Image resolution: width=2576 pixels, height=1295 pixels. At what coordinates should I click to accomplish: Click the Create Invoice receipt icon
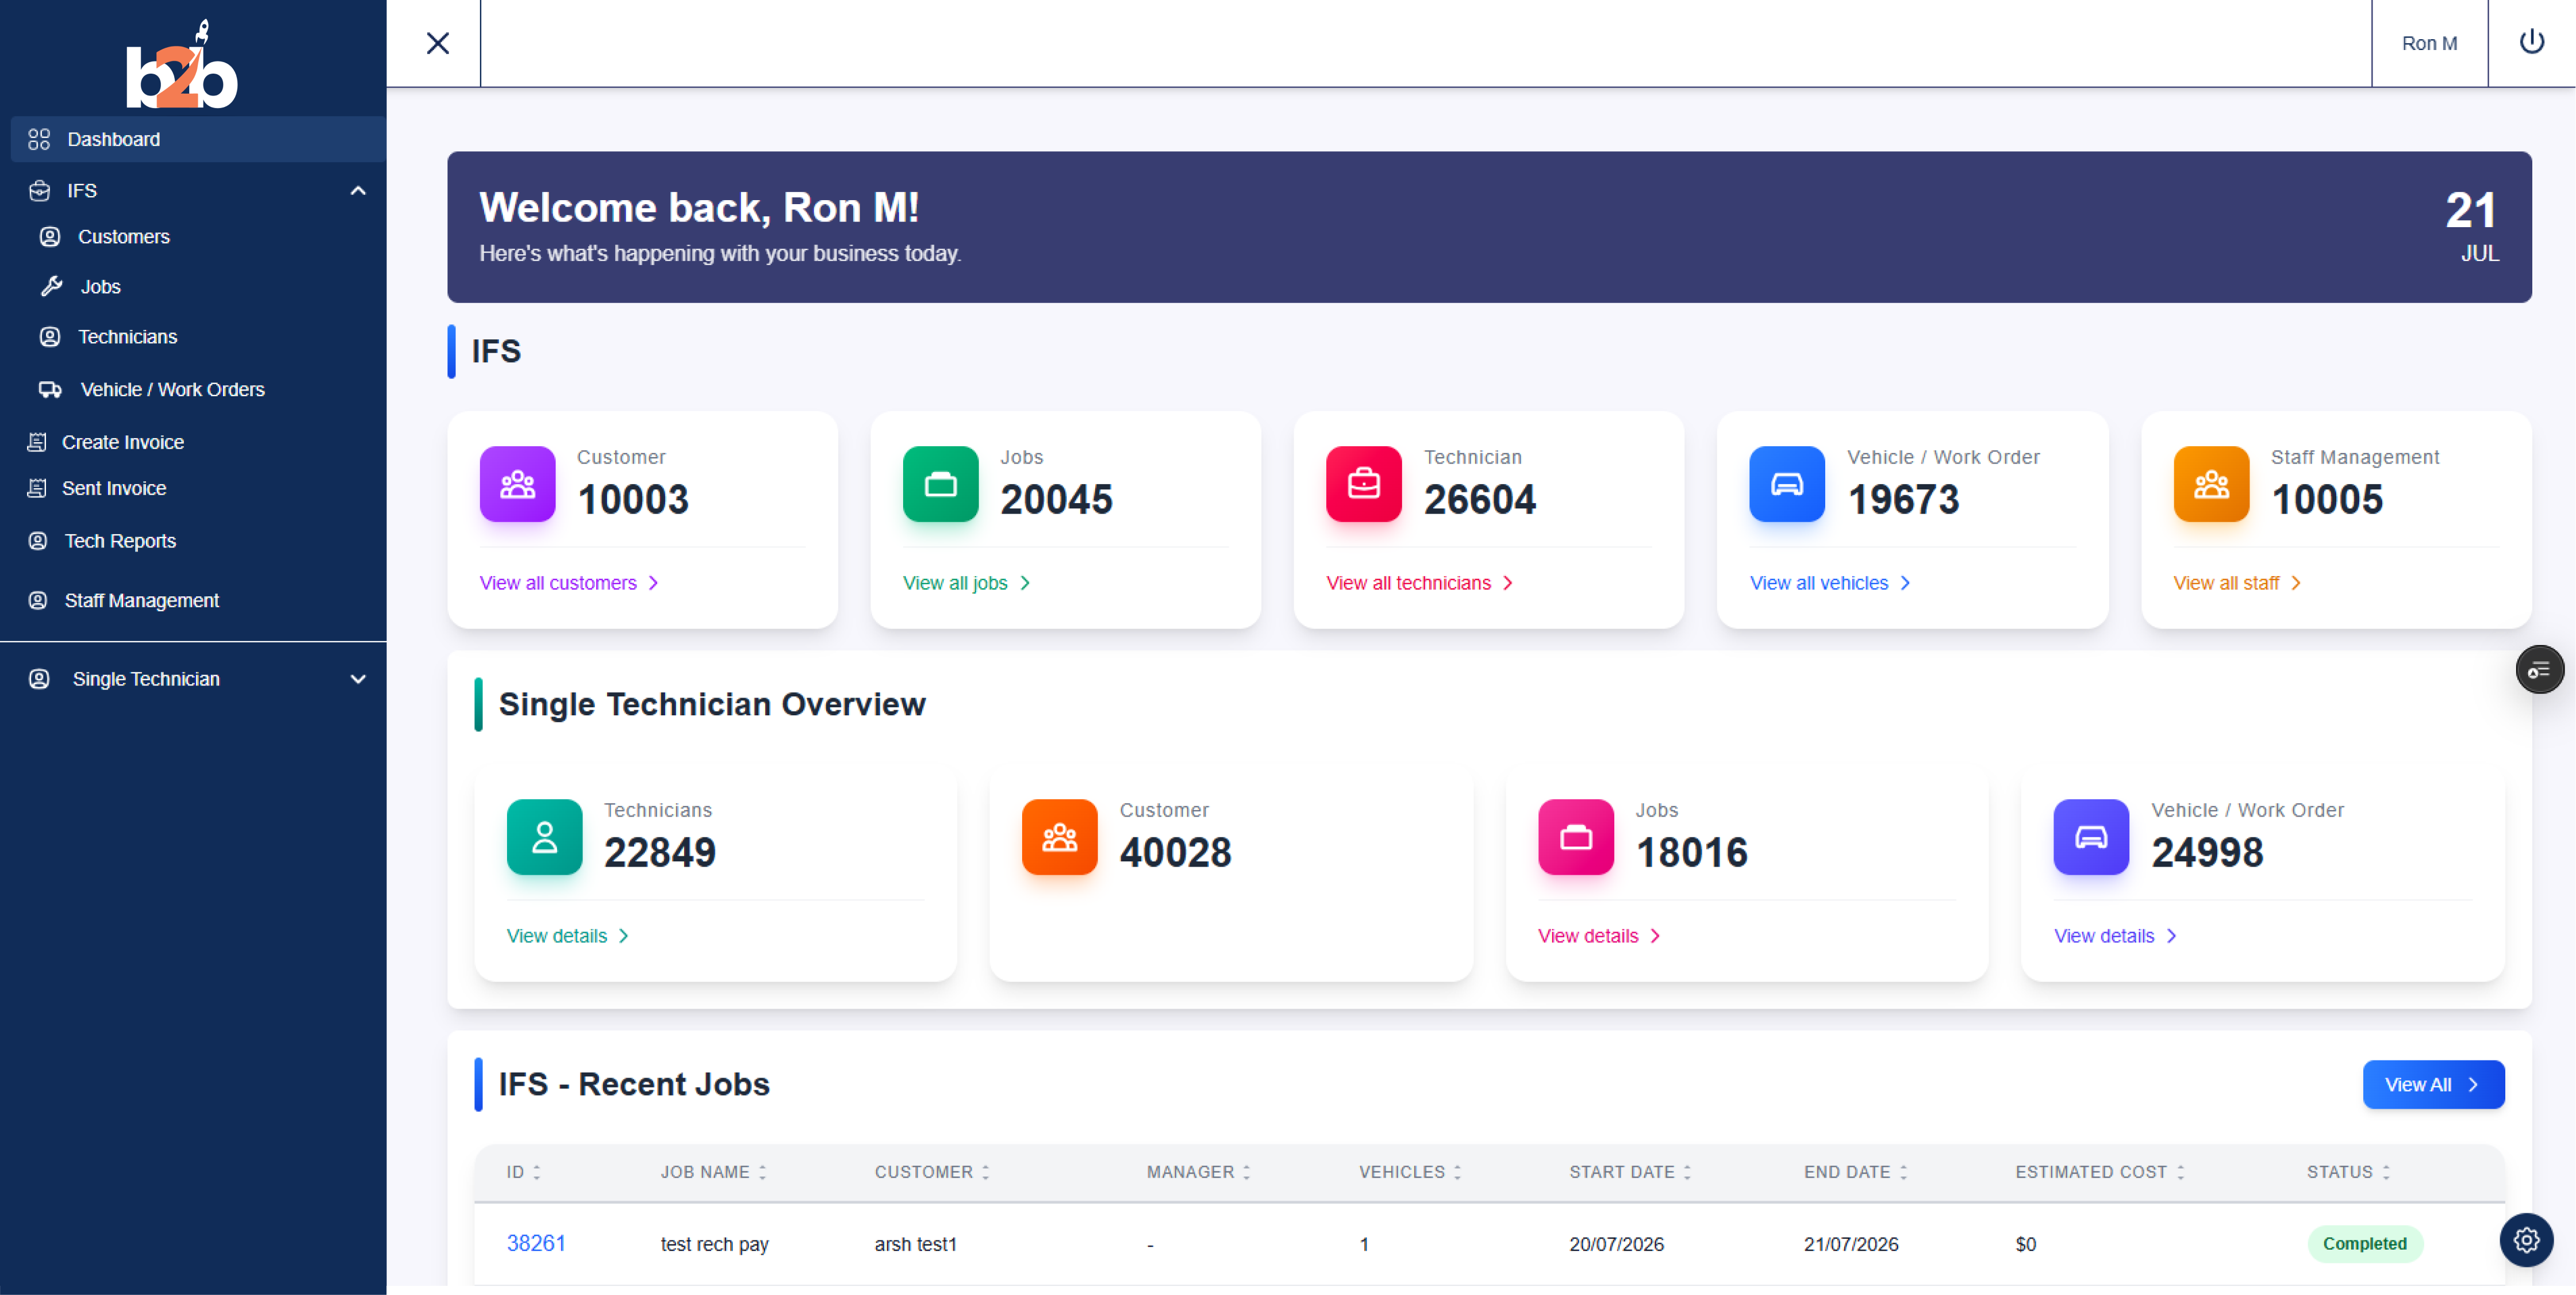coord(37,441)
